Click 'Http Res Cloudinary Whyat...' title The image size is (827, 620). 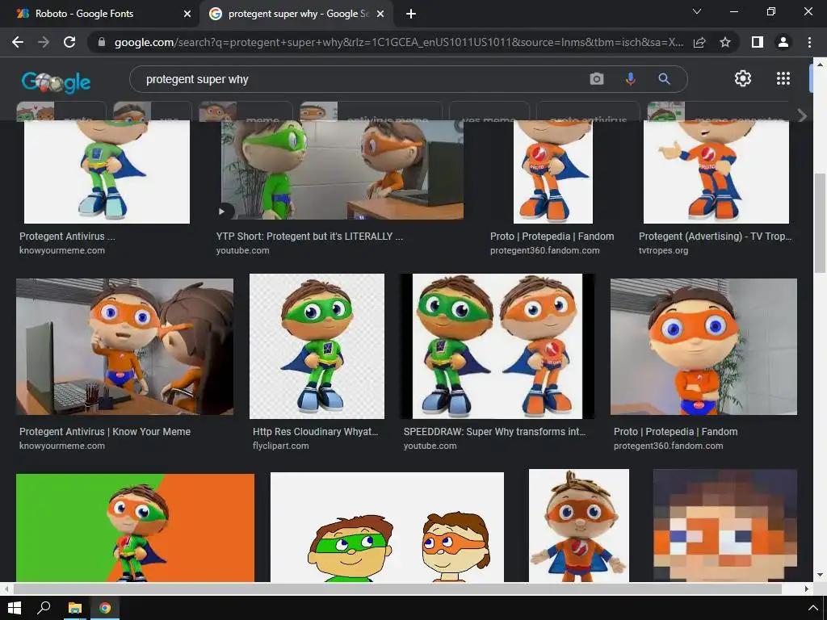pos(316,431)
